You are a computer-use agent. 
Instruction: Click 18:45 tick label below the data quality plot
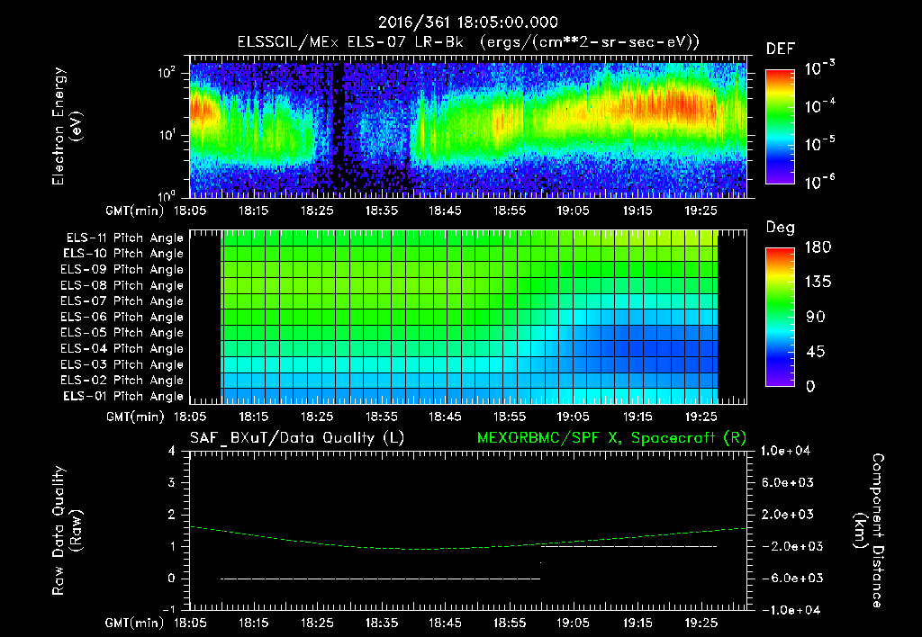pyautogui.click(x=445, y=624)
